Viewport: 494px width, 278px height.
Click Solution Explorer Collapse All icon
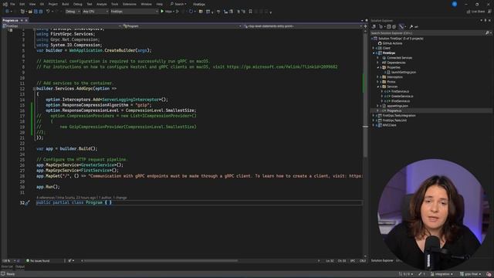(389, 27)
